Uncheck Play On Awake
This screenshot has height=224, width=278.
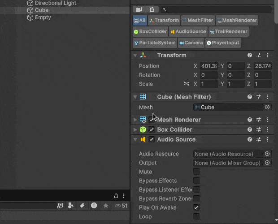pyautogui.click(x=196, y=207)
